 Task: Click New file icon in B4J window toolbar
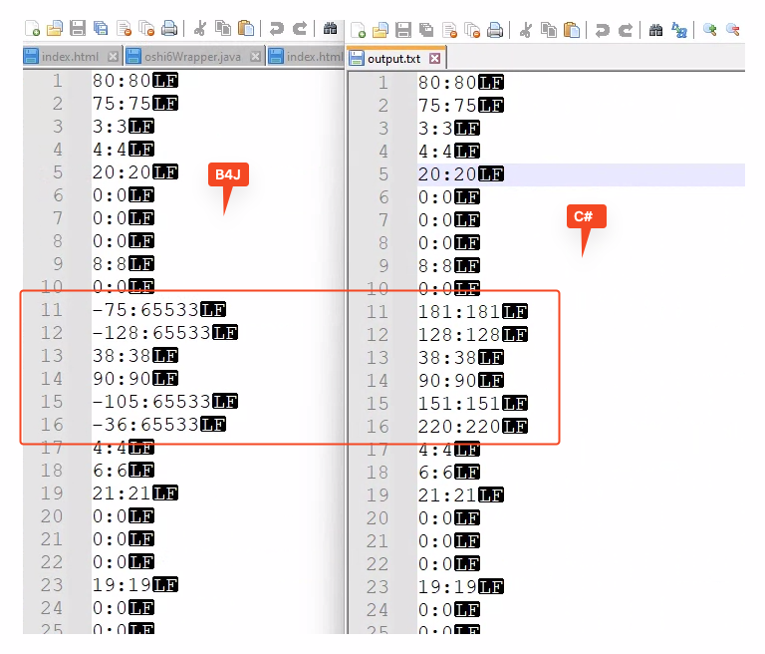click(33, 28)
